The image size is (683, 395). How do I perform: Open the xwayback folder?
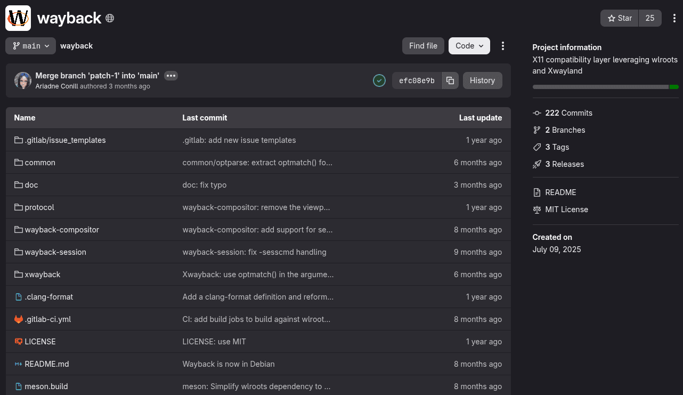tap(43, 275)
